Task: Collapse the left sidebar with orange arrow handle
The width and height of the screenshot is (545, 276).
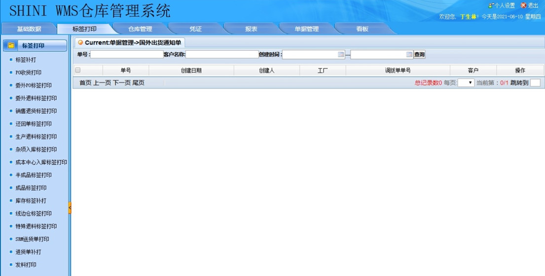Action: (70, 208)
